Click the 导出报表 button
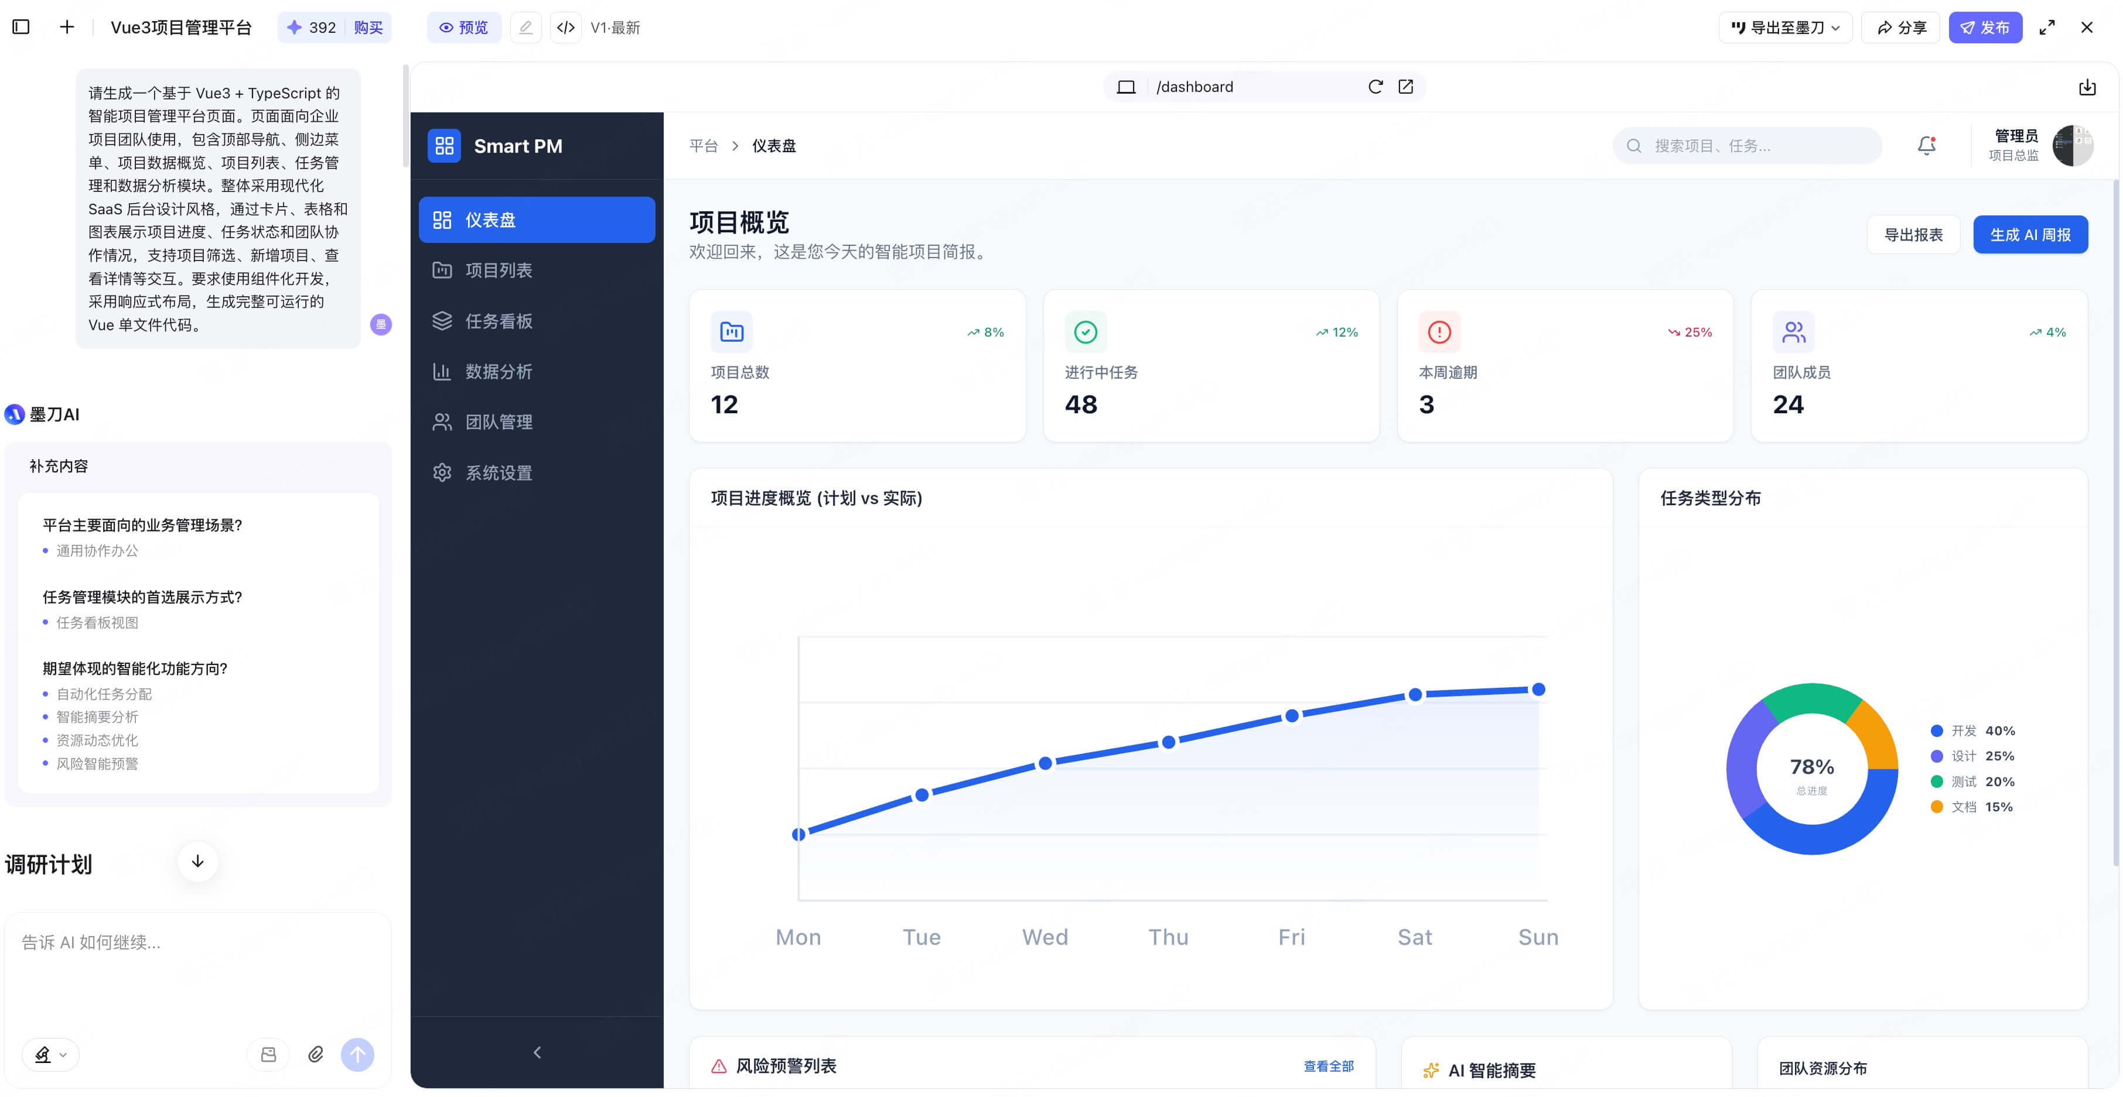This screenshot has width=2123, height=1097. [x=1913, y=235]
